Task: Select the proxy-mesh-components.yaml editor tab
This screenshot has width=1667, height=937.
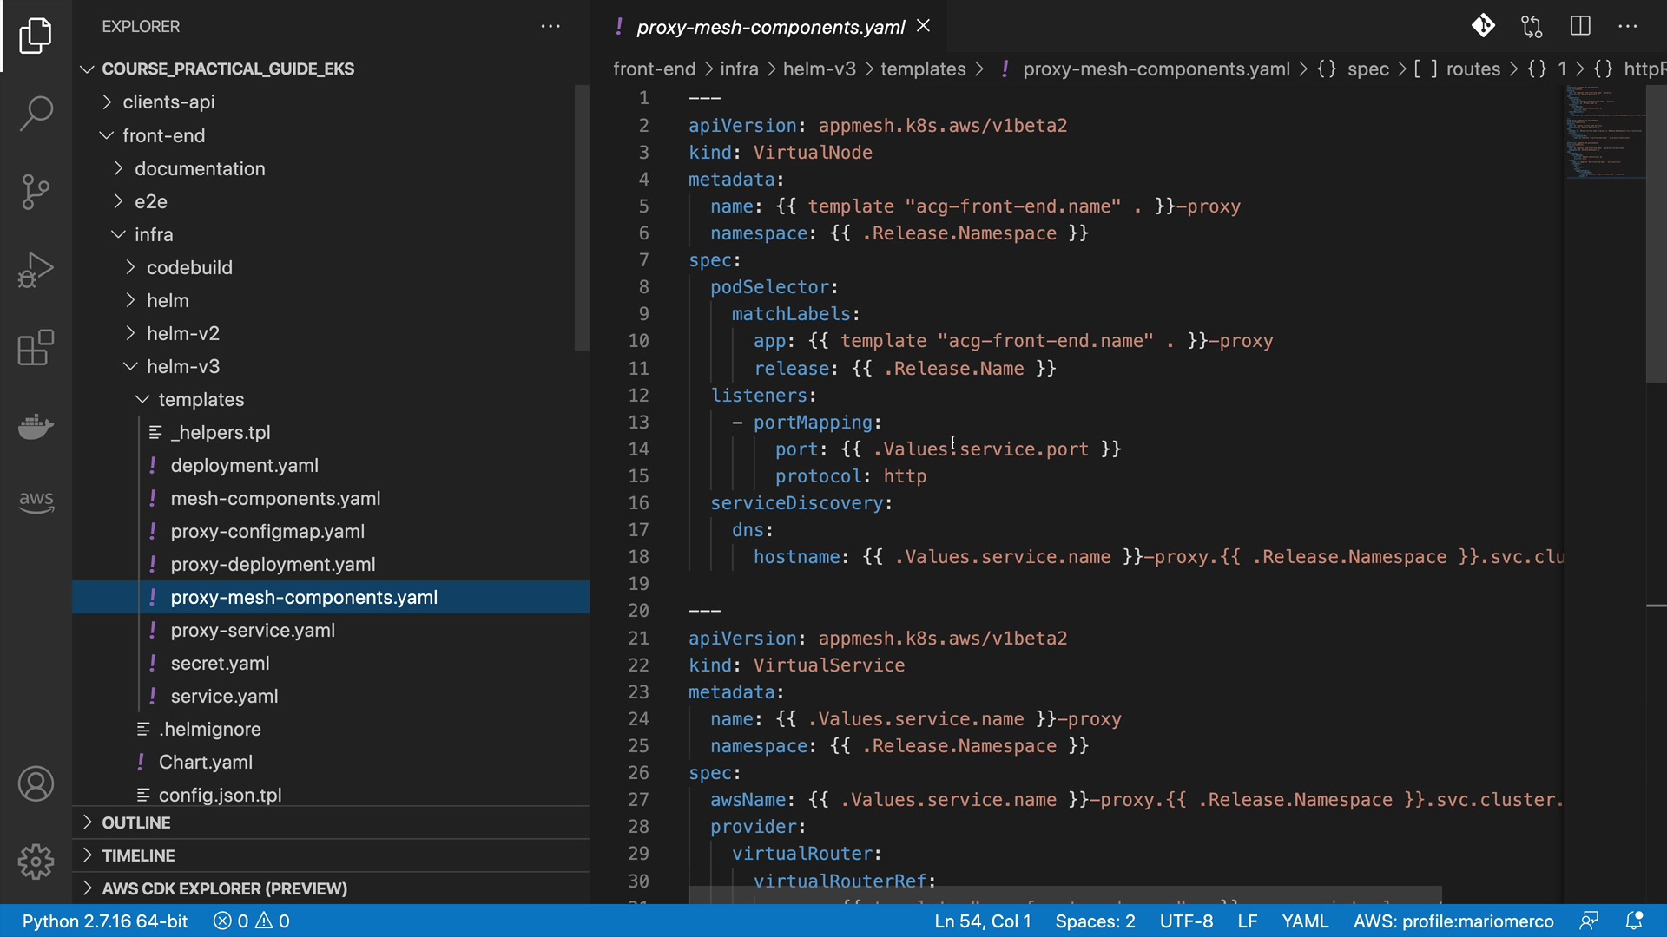Action: pyautogui.click(x=769, y=27)
